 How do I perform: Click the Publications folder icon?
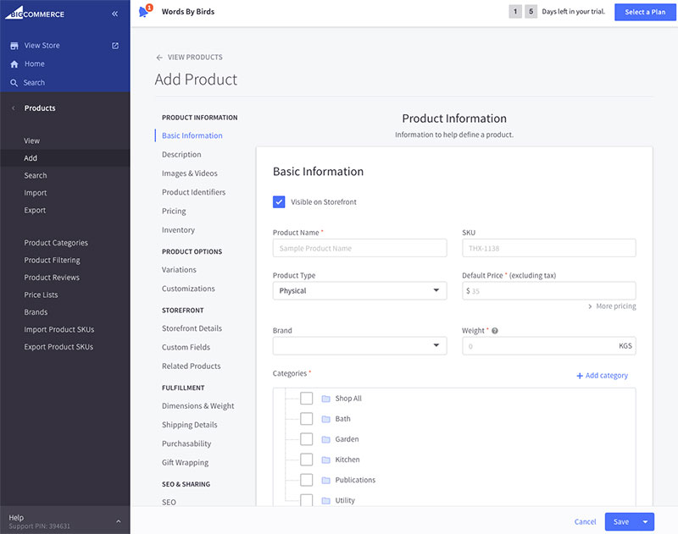click(x=326, y=480)
